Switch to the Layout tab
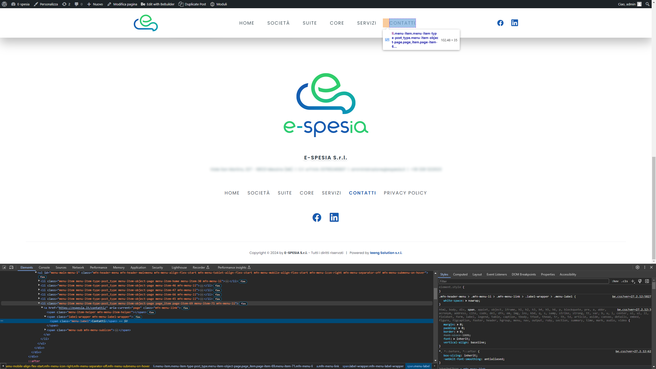Screen dimensions: 656x369 (477, 274)
